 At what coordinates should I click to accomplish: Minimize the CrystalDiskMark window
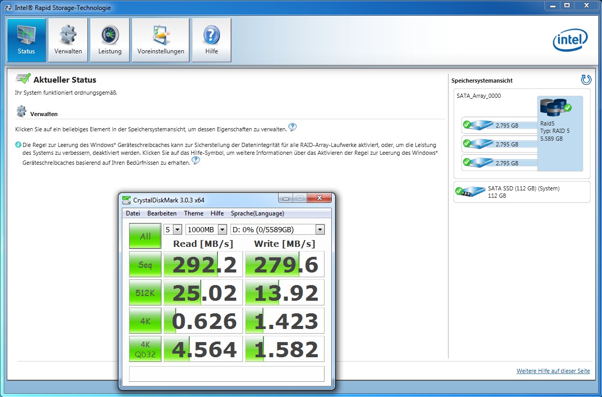point(285,198)
